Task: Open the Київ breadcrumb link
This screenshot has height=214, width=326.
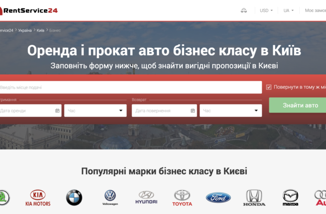Action: click(x=40, y=30)
